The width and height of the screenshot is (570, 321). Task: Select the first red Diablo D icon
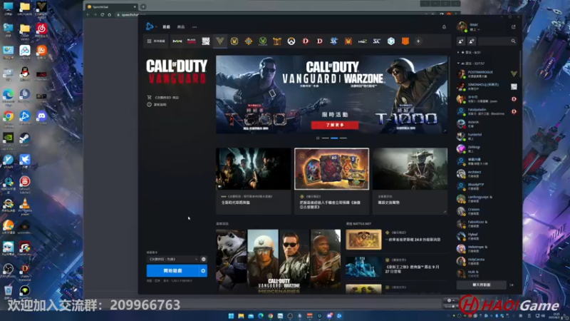tap(306, 41)
